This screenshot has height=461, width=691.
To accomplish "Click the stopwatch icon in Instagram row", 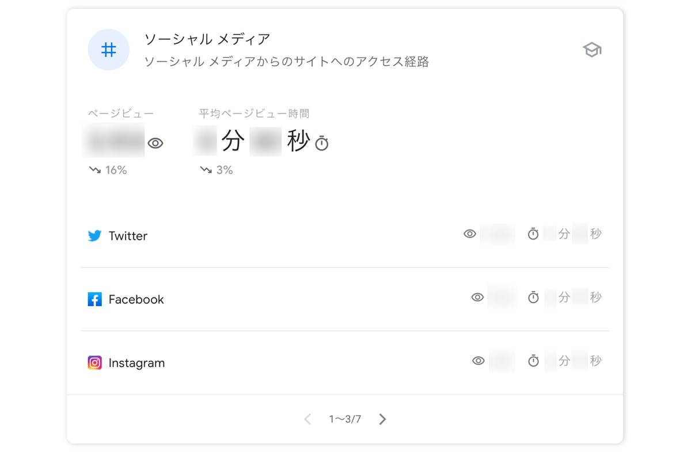I will pyautogui.click(x=534, y=361).
